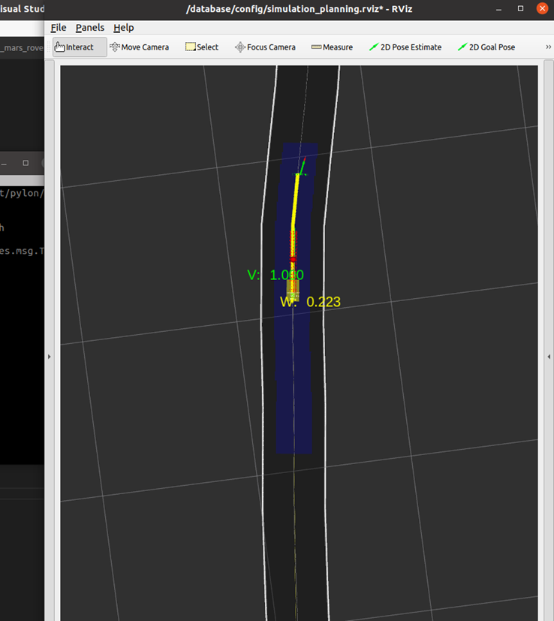The image size is (554, 621).
Task: Pick the Measure ruler tool
Action: (332, 47)
